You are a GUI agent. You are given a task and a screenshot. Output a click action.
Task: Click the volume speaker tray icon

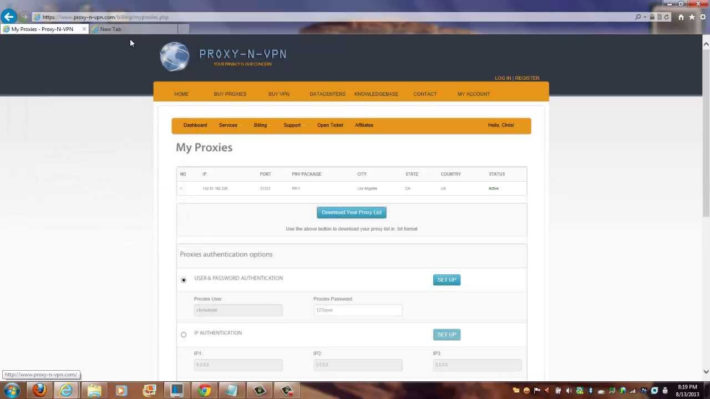569,391
